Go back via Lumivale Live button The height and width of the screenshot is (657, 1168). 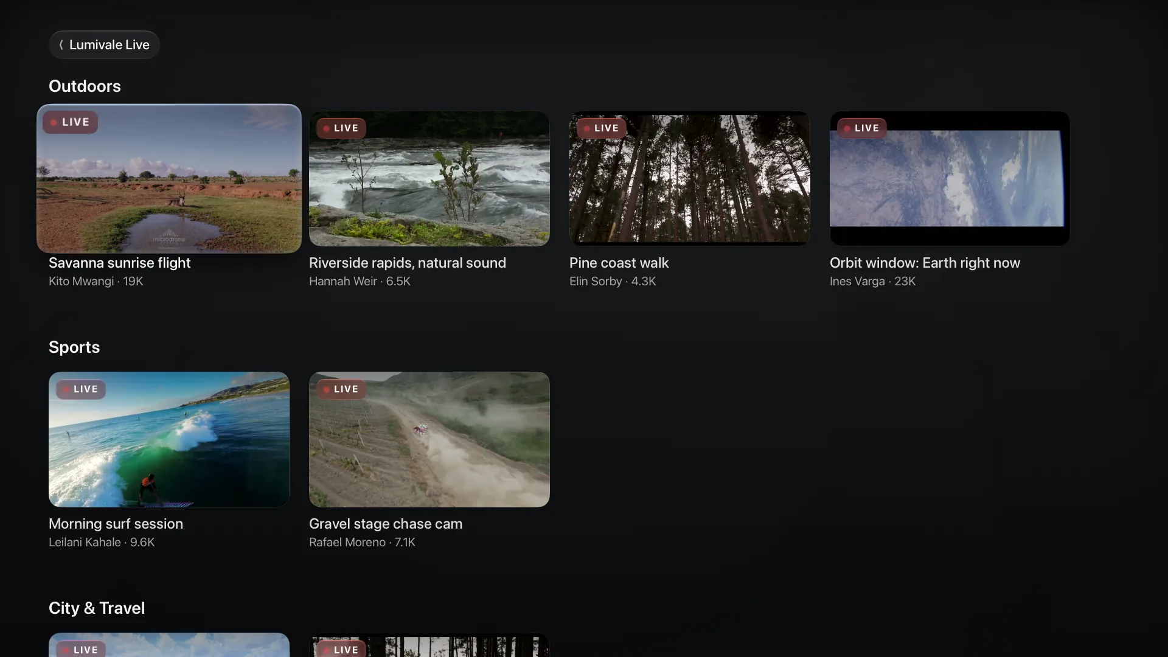click(104, 45)
